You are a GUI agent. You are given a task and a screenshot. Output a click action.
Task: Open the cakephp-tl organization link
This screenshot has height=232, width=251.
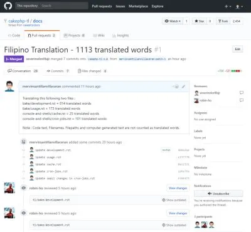click(19, 21)
